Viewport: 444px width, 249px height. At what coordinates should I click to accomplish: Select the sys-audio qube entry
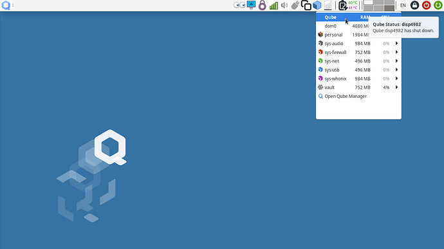click(358, 43)
